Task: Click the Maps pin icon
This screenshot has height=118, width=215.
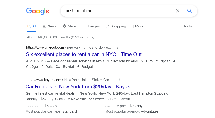Action: (x=64, y=26)
